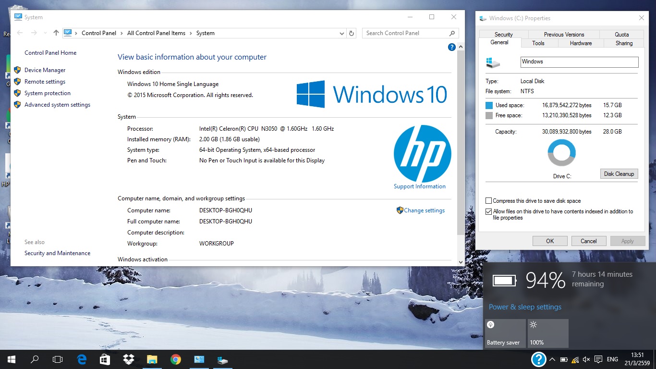Click the volume icon in system tray
This screenshot has width=656, height=369.
586,359
